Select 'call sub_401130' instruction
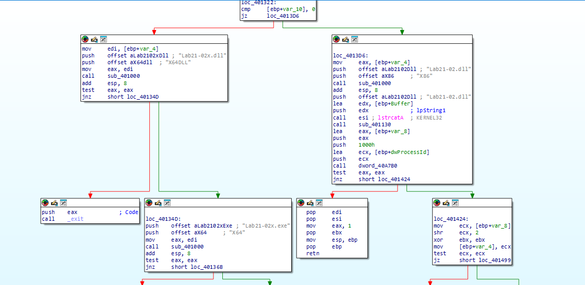The image size is (585, 285). click(x=362, y=124)
